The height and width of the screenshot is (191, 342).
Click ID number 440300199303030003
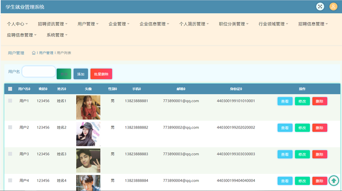pos(236,154)
